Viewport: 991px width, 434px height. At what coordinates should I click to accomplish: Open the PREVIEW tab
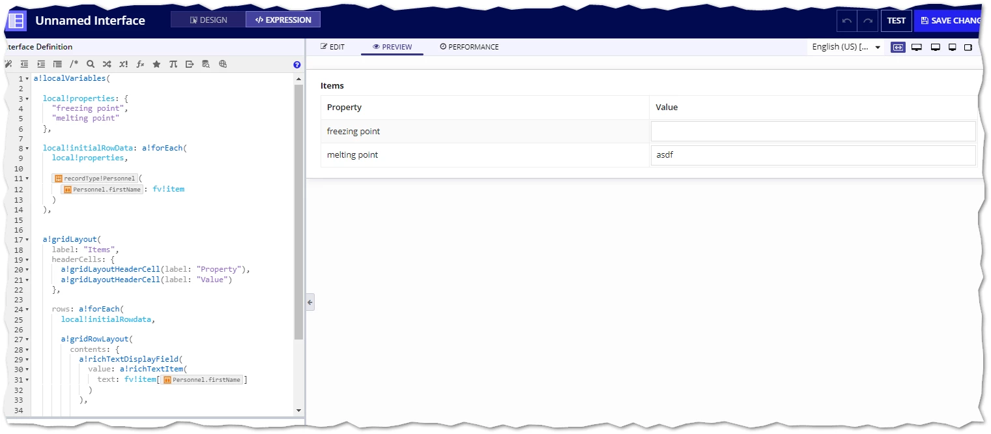(392, 47)
